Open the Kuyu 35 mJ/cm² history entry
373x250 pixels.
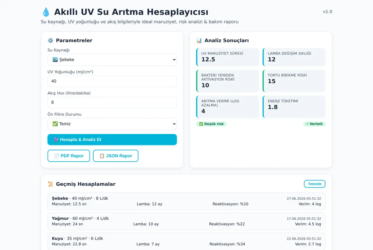coord(186,241)
